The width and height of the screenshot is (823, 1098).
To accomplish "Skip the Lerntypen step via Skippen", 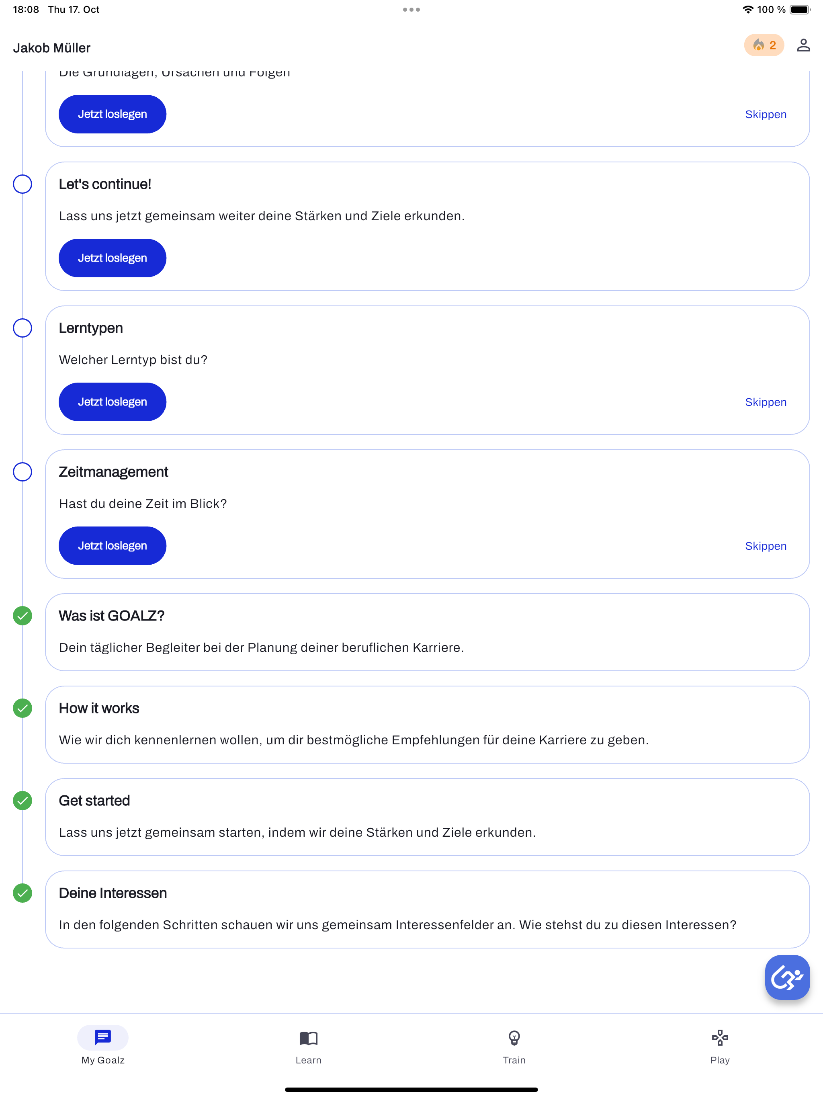I will pos(766,402).
